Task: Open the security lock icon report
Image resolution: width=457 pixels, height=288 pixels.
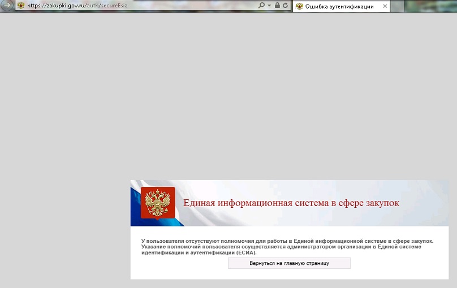Action: 277,6
